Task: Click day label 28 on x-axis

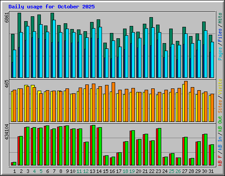Action: click(191, 171)
